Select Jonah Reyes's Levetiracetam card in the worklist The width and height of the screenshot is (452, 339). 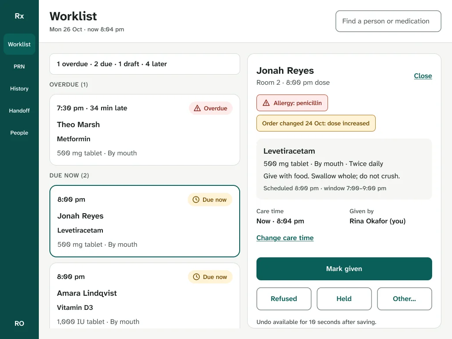click(x=145, y=221)
